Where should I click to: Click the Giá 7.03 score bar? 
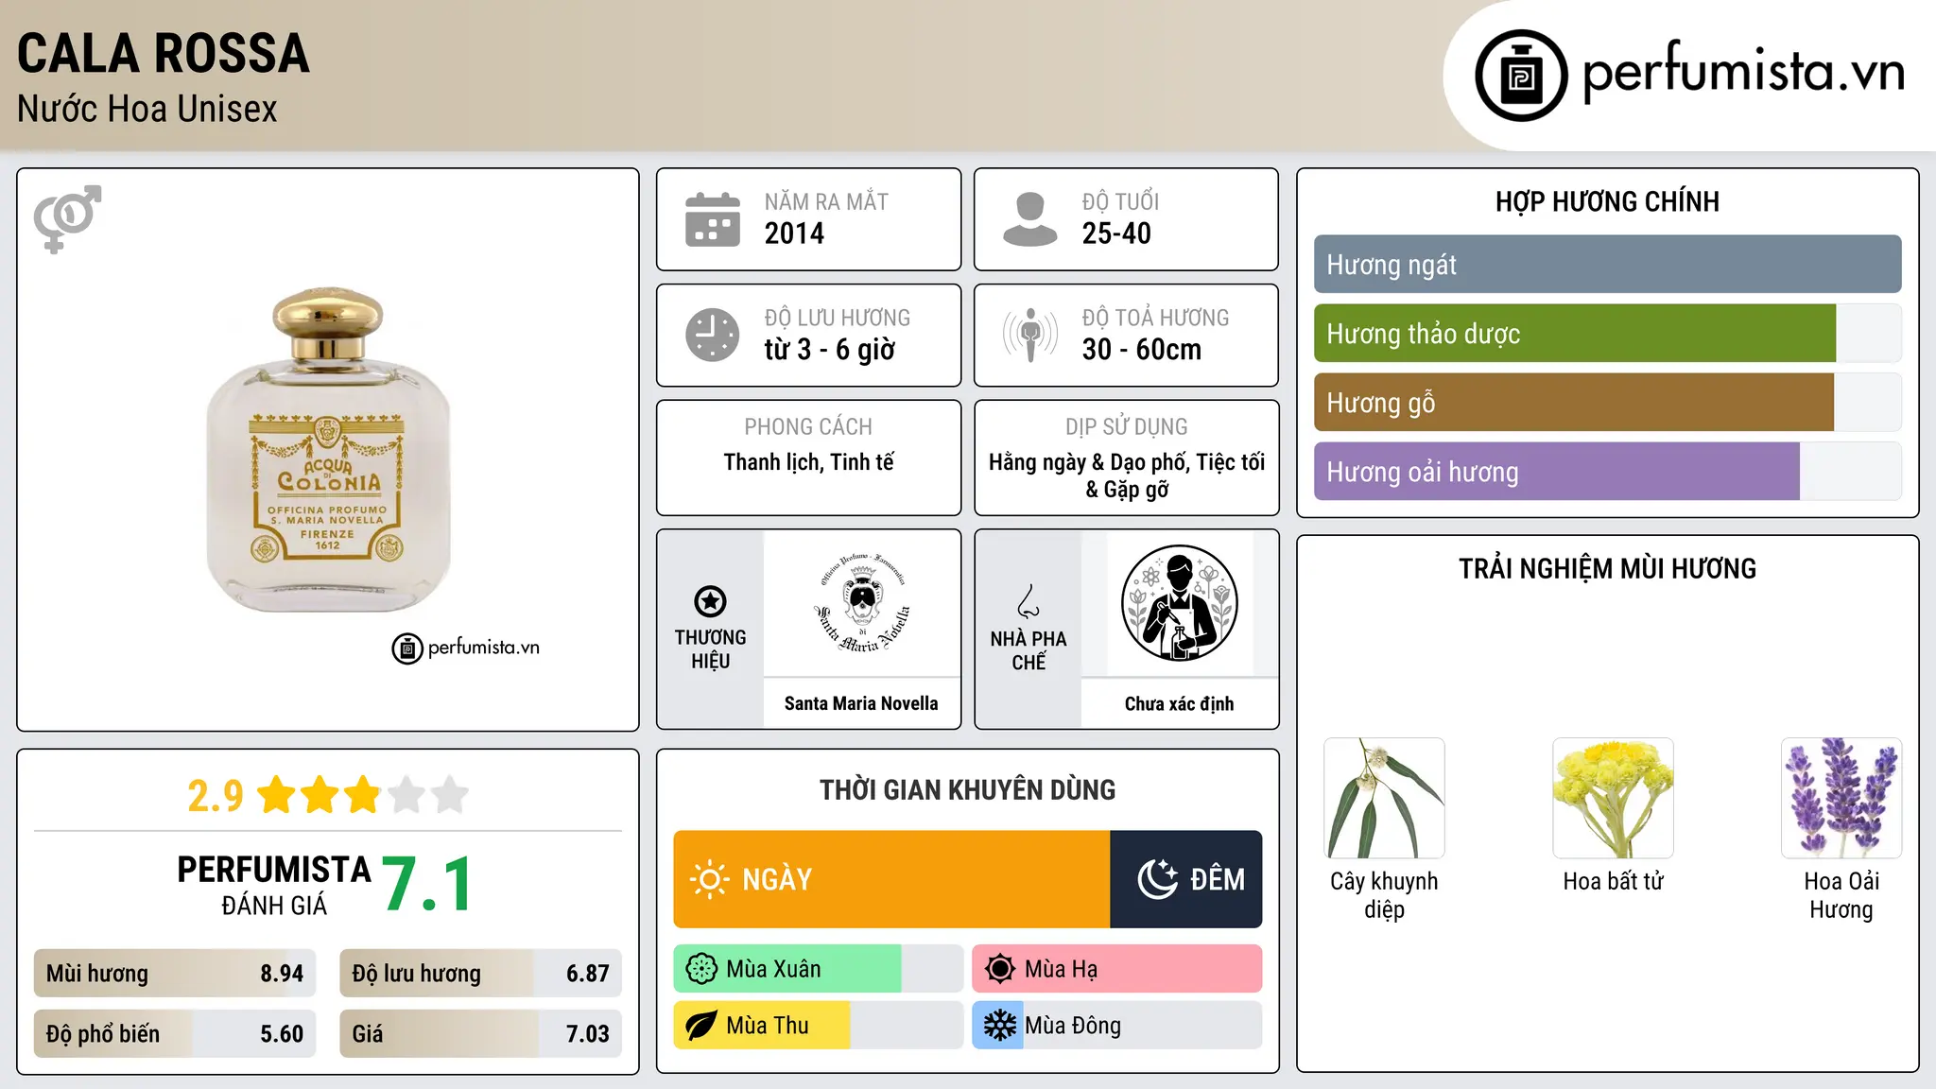tap(480, 1034)
